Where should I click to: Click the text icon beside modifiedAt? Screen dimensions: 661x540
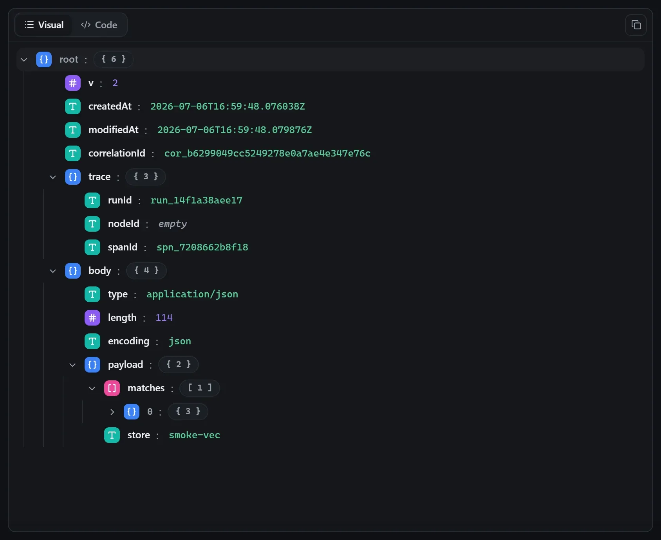(73, 130)
